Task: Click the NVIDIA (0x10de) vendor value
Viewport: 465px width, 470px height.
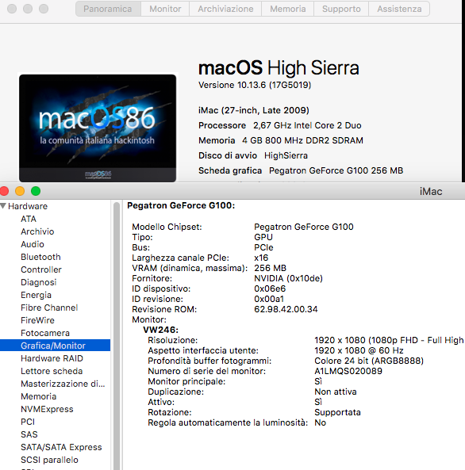Action: click(x=288, y=278)
